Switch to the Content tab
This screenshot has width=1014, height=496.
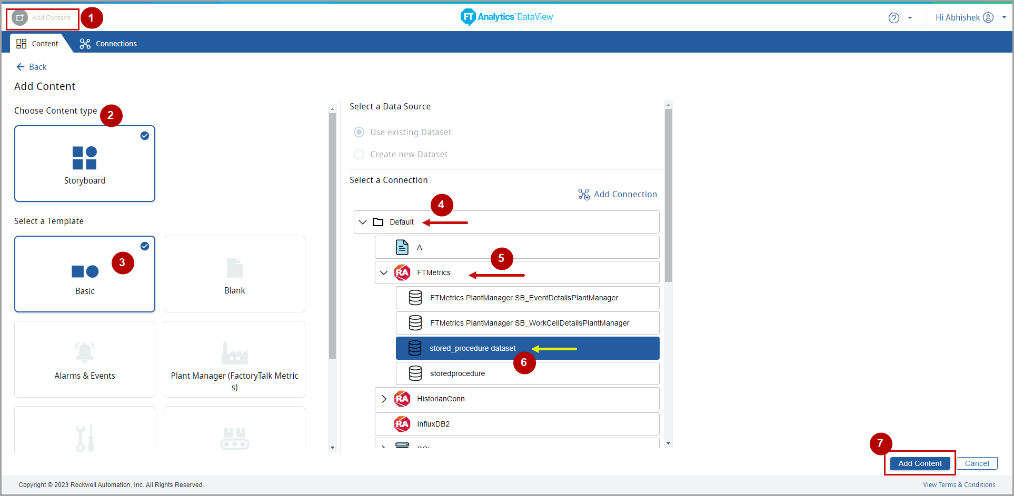click(x=38, y=44)
